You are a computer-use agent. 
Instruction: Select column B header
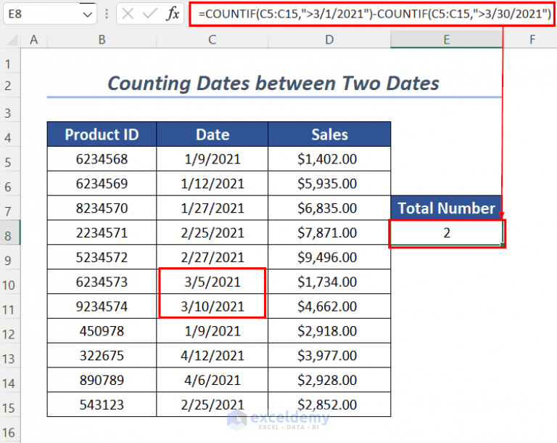pos(102,39)
